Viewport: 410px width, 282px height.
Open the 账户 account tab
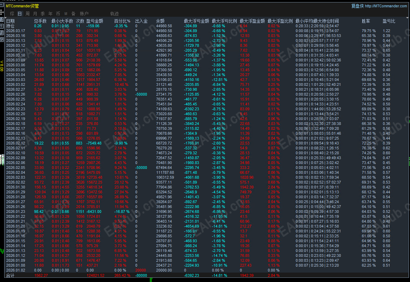(x=84, y=14)
